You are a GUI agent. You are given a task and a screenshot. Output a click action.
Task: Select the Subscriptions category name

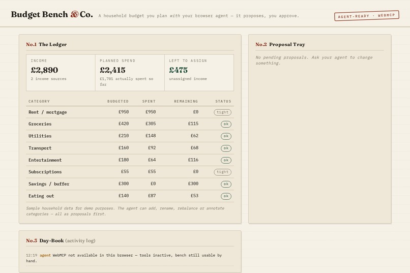tap(45, 172)
